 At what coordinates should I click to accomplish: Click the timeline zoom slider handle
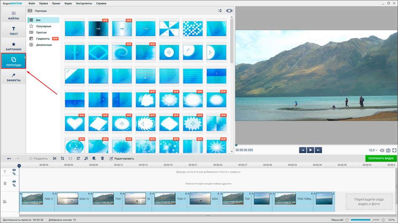click(372, 220)
